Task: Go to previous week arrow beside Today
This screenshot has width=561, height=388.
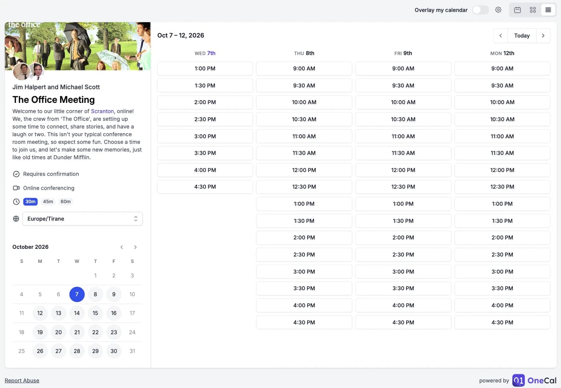Action: click(500, 36)
